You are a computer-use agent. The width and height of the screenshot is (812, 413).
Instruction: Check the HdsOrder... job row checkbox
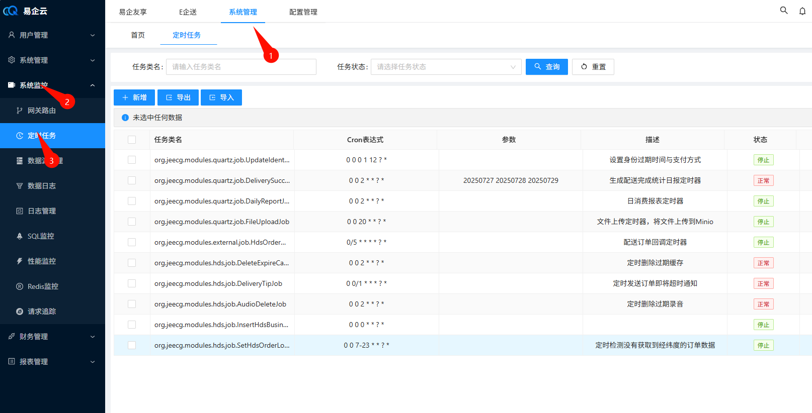coord(132,242)
